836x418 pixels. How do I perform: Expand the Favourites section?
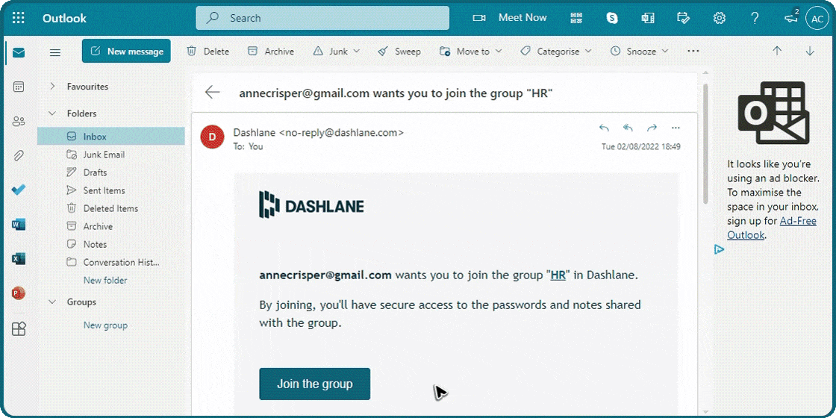pyautogui.click(x=52, y=86)
